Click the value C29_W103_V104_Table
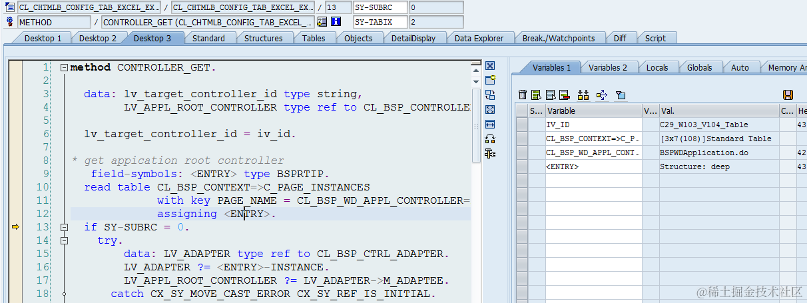This screenshot has height=303, width=807. (704, 125)
